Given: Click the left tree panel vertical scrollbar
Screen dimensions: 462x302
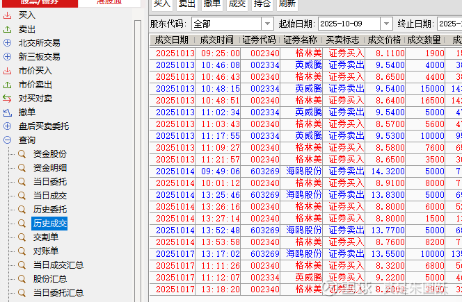Looking at the screenshot, I should (x=138, y=161).
